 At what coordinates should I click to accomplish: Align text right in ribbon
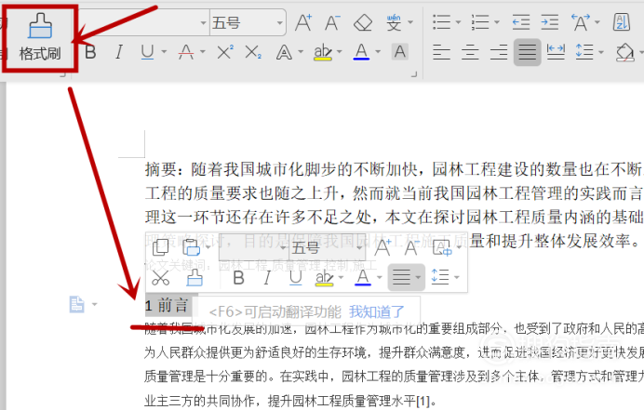pos(499,52)
